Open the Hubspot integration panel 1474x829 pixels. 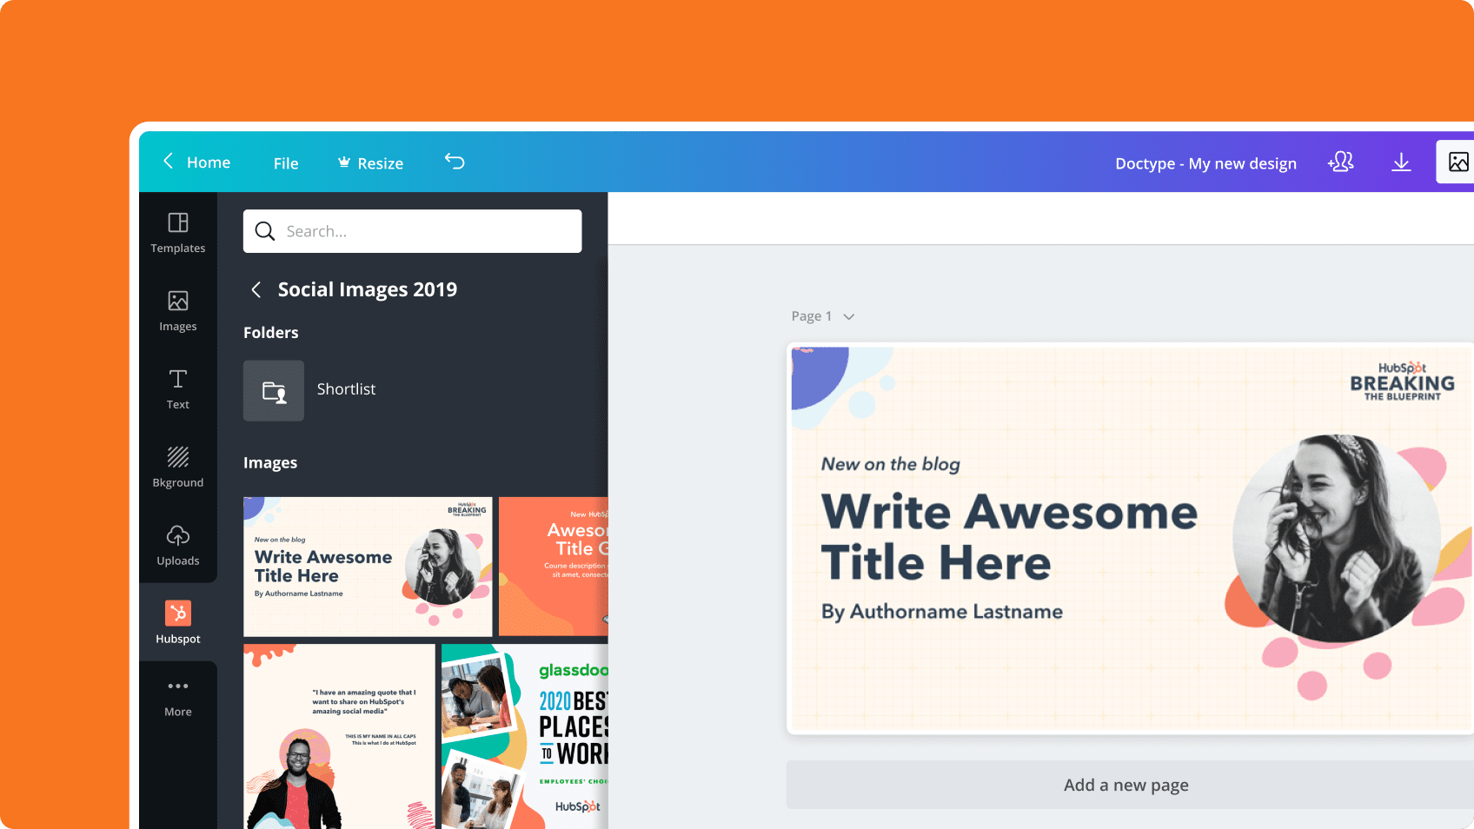(177, 620)
